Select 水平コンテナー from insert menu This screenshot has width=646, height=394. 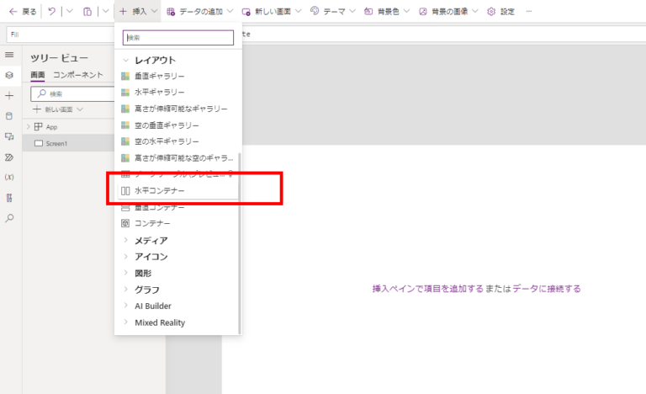pyautogui.click(x=160, y=191)
